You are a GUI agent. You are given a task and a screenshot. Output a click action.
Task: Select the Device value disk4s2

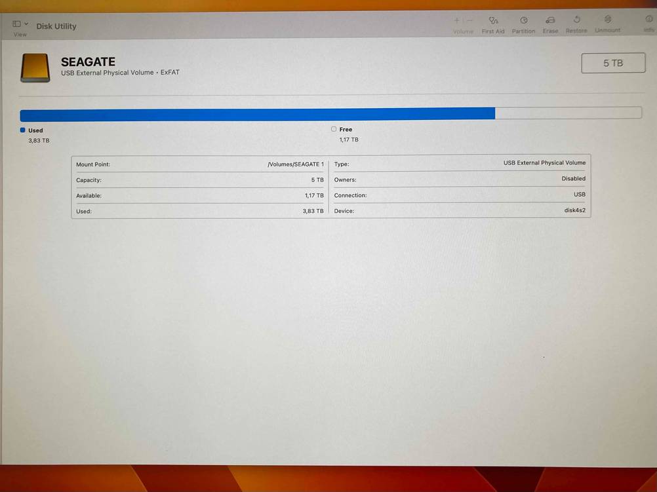(574, 210)
